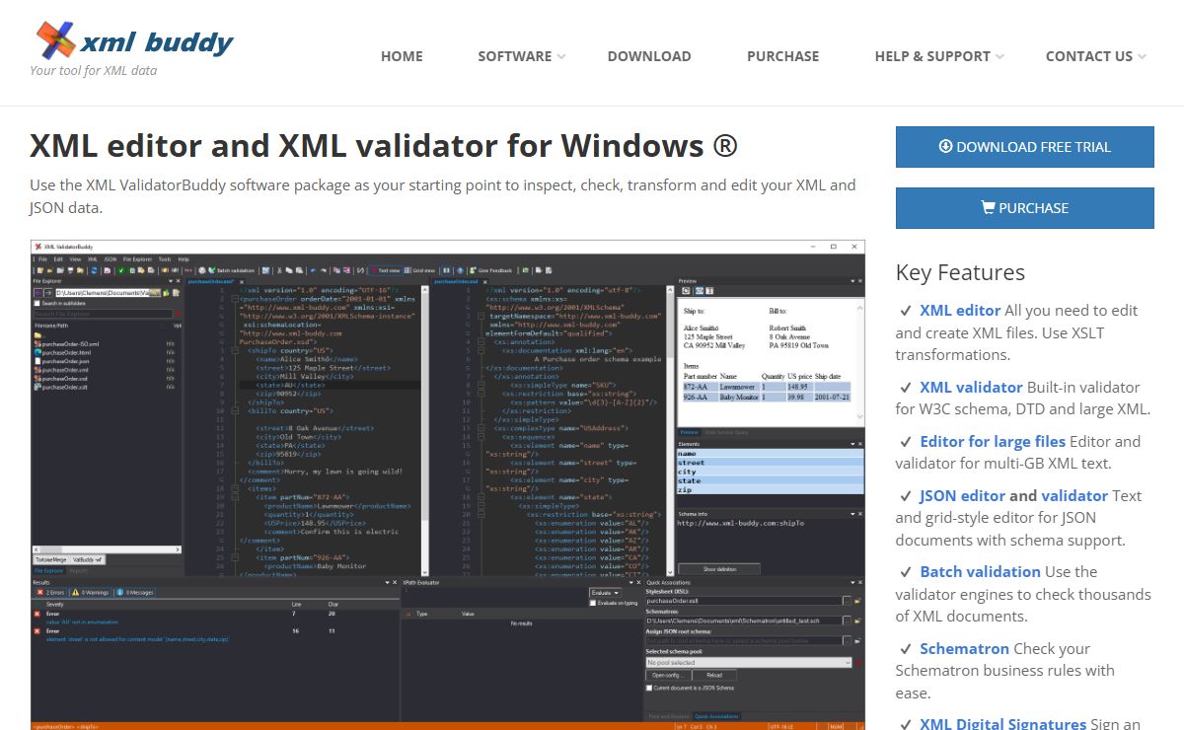The width and height of the screenshot is (1184, 730).
Task: Select purchaseOrder.json in the file list
Action: [62, 361]
